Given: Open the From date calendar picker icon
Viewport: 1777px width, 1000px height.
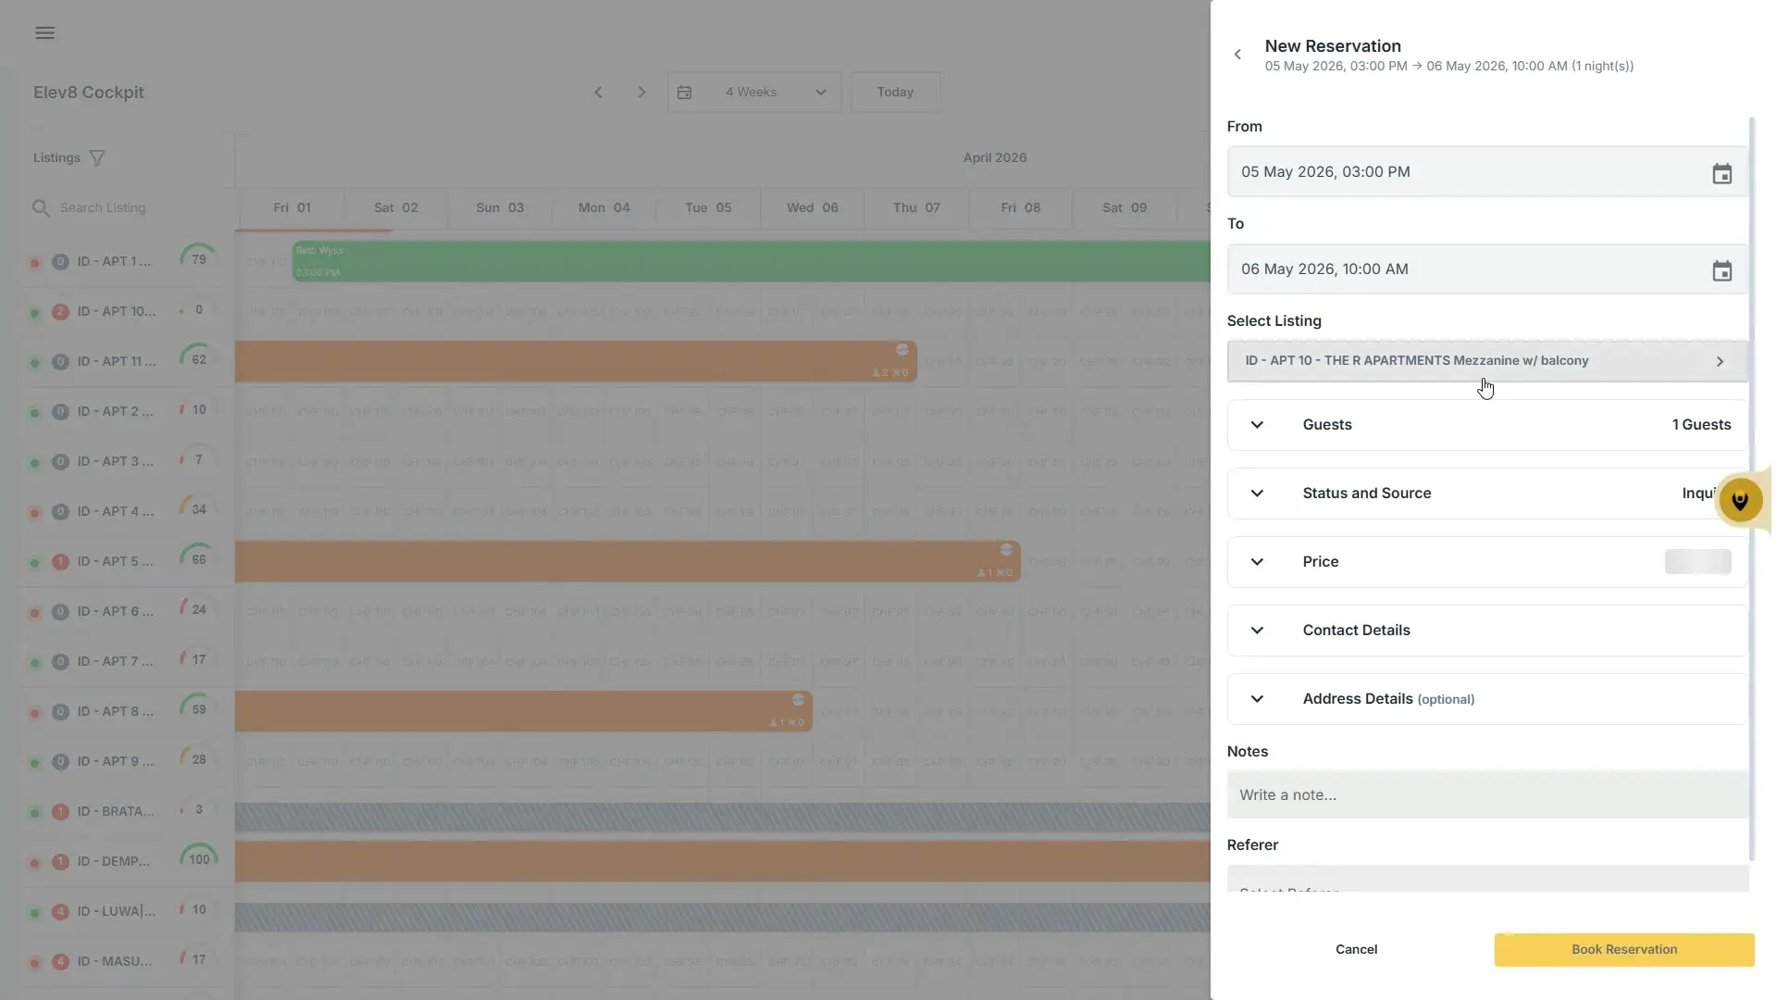Looking at the screenshot, I should 1721,173.
